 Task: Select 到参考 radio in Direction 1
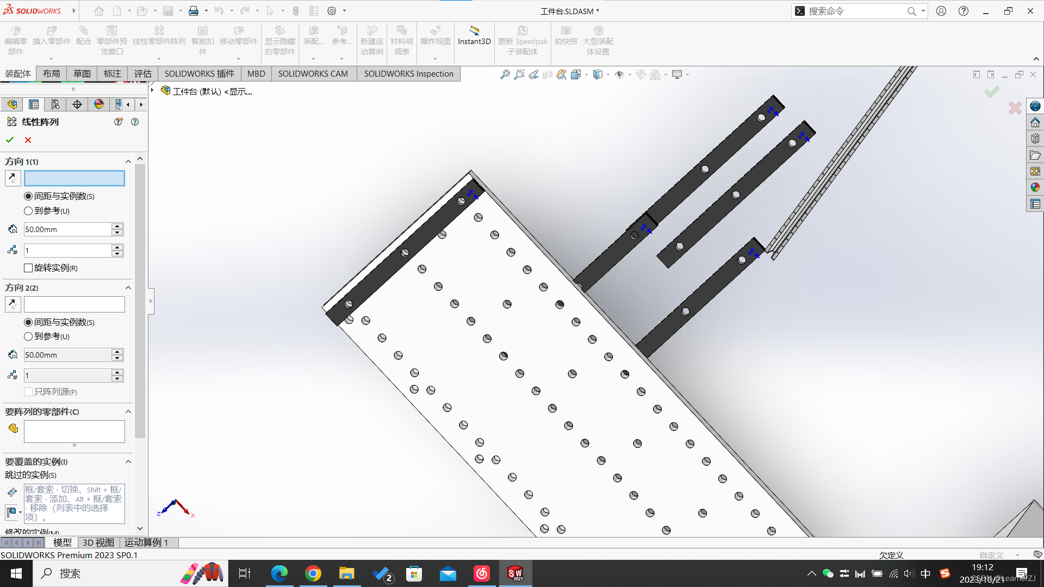(28, 211)
